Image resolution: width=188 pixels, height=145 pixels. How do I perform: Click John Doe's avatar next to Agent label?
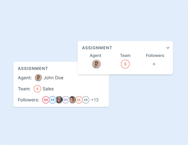38,78
